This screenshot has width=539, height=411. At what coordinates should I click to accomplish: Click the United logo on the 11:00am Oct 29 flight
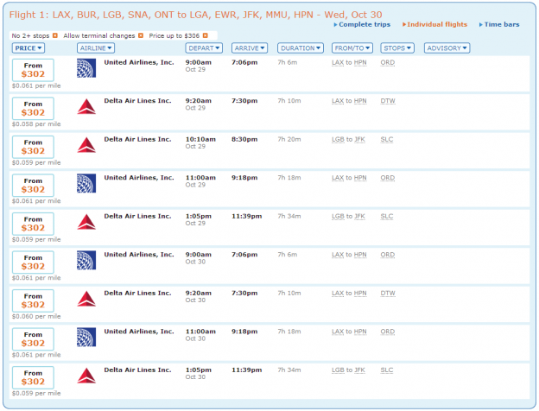pos(86,183)
